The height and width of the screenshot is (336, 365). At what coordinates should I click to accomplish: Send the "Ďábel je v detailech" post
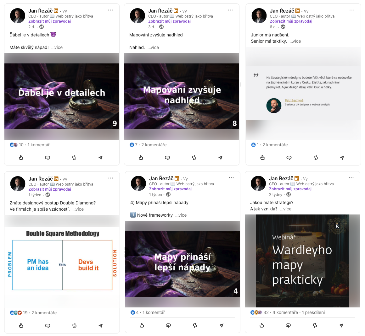101,158
